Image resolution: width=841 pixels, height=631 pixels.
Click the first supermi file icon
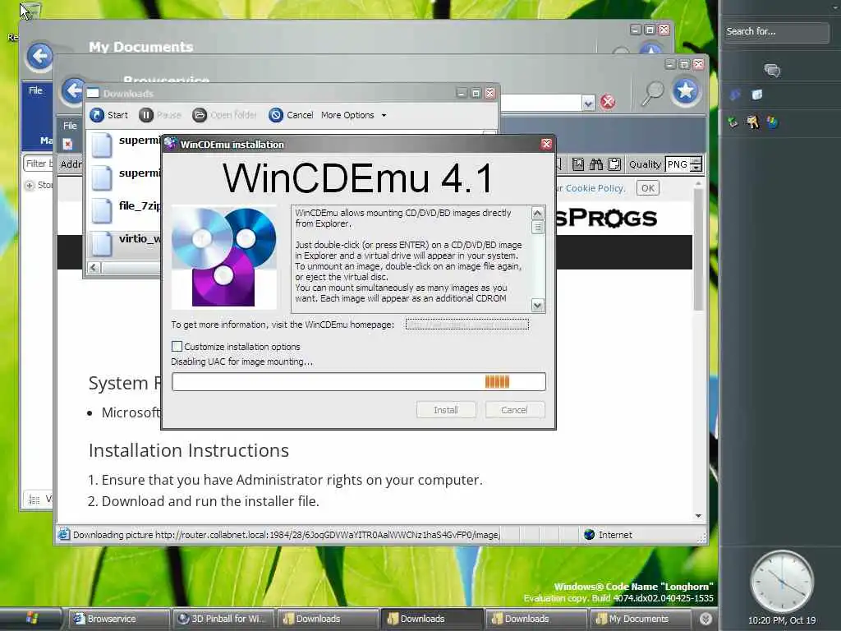point(101,145)
